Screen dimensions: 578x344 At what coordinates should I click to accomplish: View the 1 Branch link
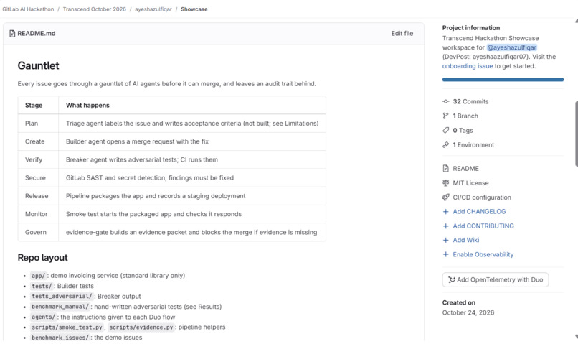click(x=465, y=116)
